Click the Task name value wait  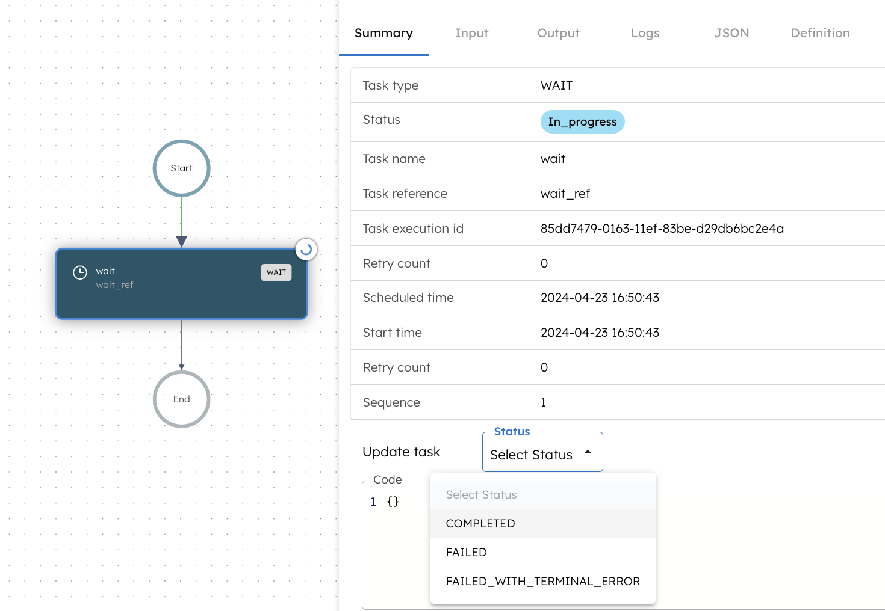pos(553,159)
